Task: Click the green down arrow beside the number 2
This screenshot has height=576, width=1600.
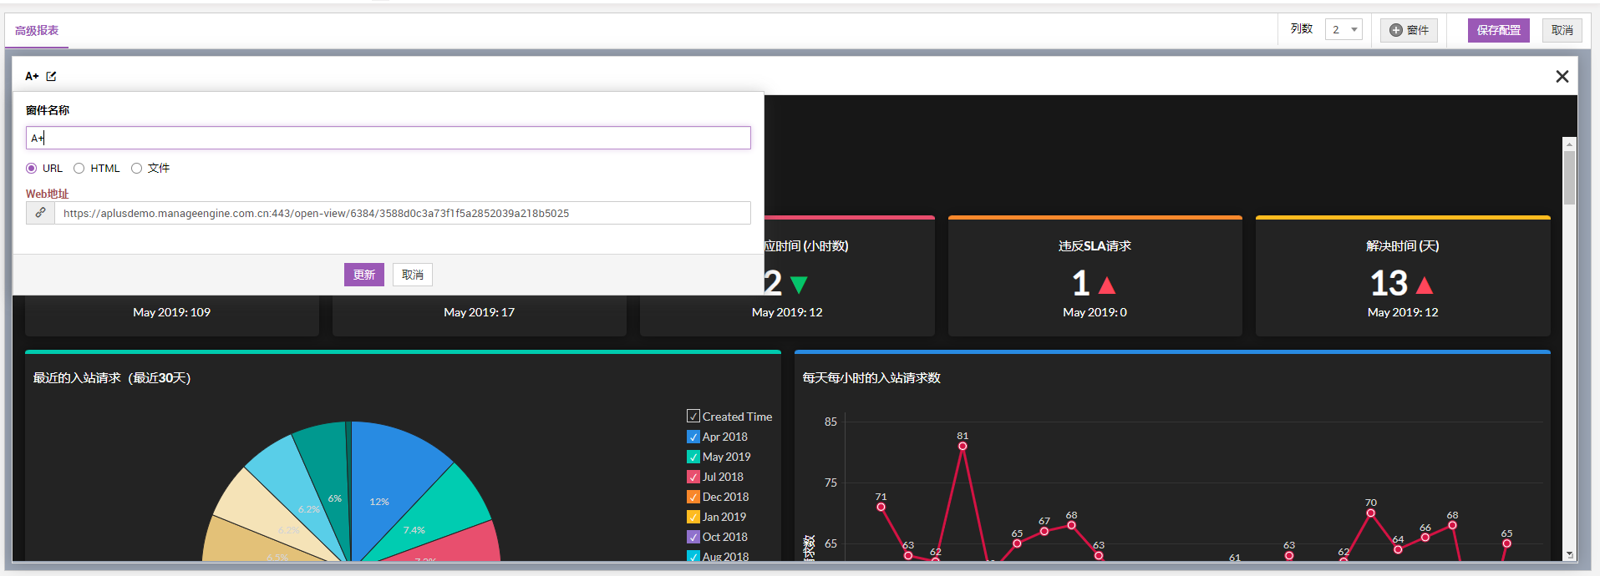Action: click(x=799, y=285)
